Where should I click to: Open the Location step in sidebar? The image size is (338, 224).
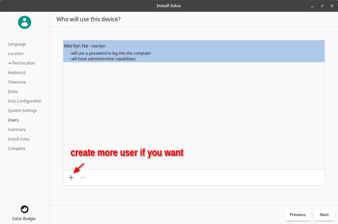[15, 54]
